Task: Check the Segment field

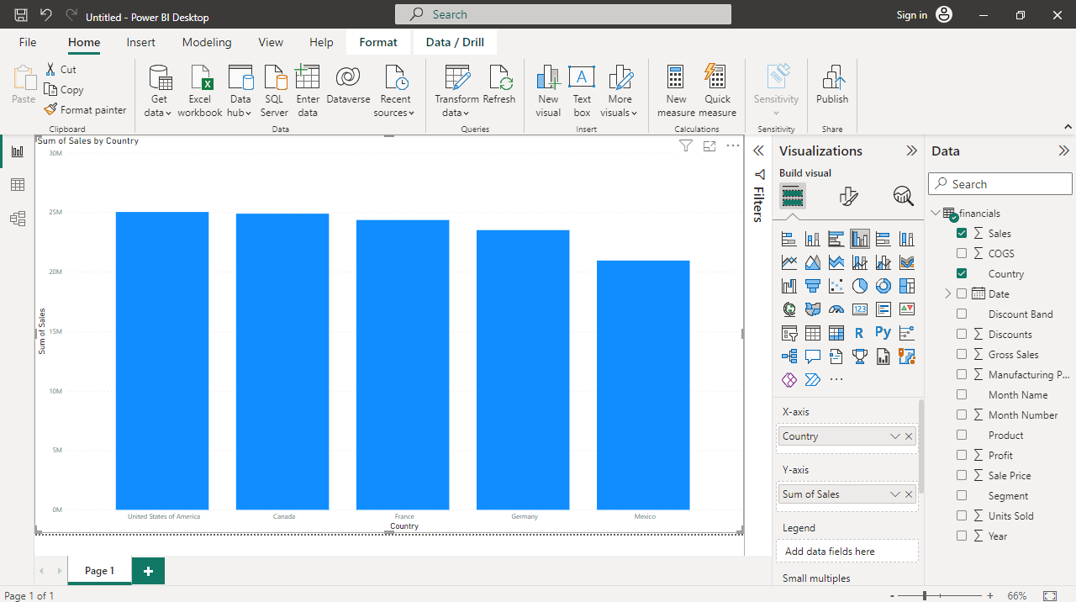Action: [962, 495]
